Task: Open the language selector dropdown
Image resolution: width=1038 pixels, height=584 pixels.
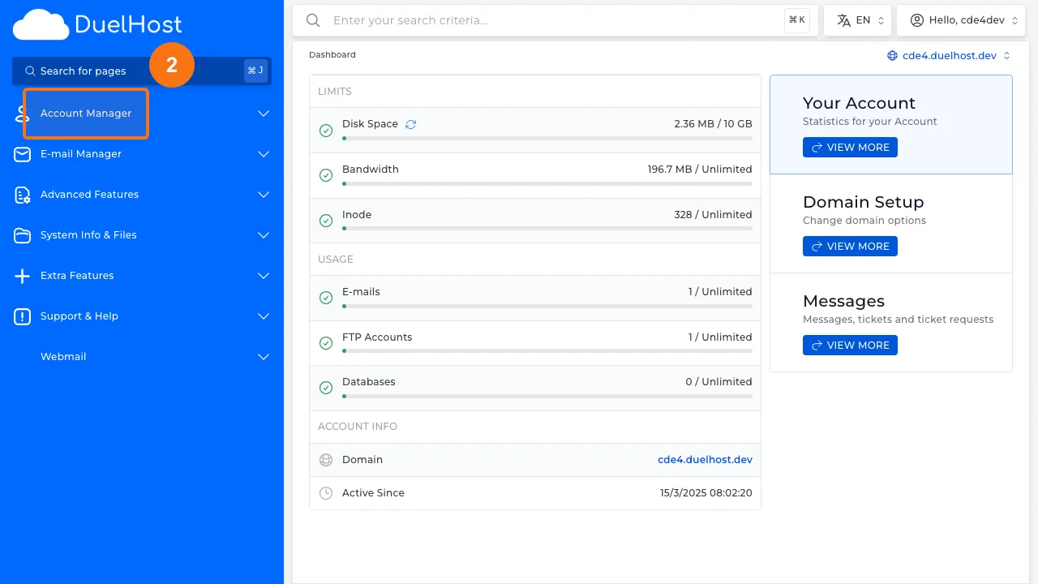Action: (x=857, y=19)
